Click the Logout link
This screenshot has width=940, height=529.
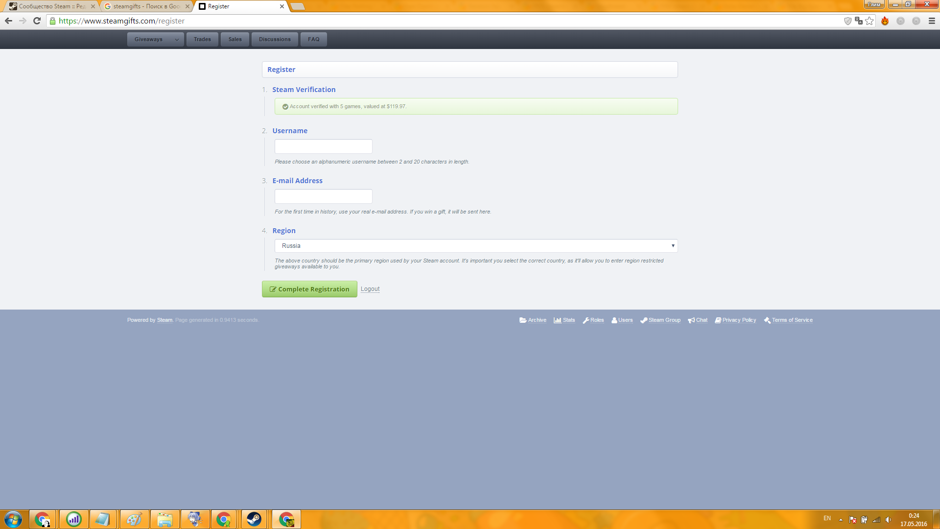tap(370, 289)
